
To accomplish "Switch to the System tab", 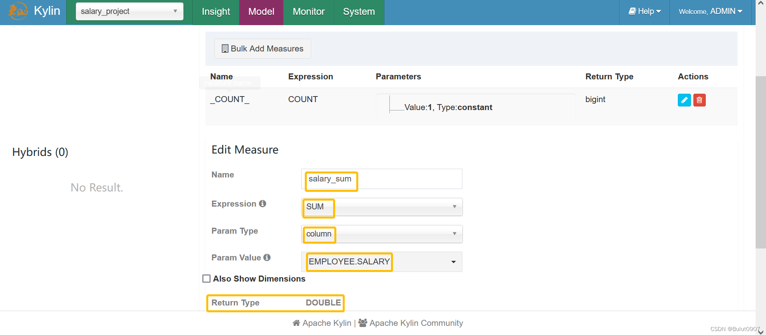I will coord(359,12).
